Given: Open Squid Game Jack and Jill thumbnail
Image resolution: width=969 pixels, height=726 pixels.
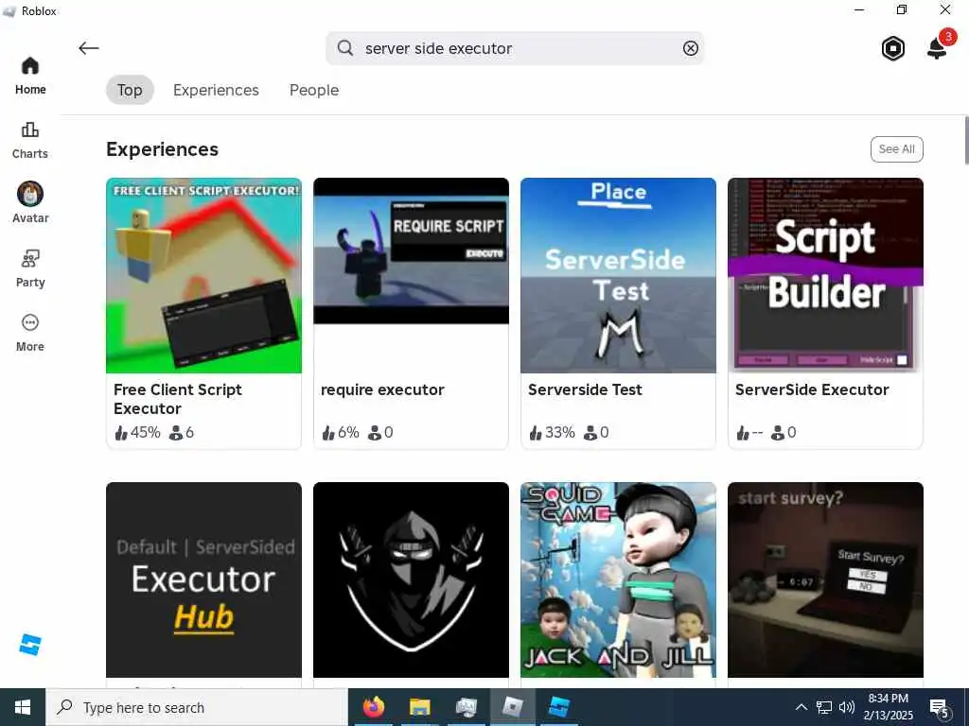Looking at the screenshot, I should [x=618, y=579].
